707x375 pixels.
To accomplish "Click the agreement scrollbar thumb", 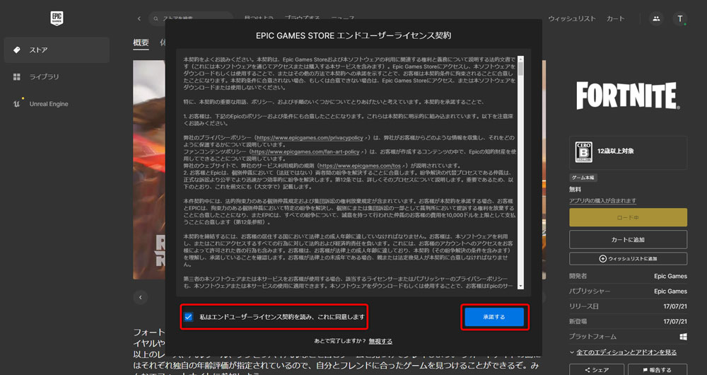I will coord(521,69).
